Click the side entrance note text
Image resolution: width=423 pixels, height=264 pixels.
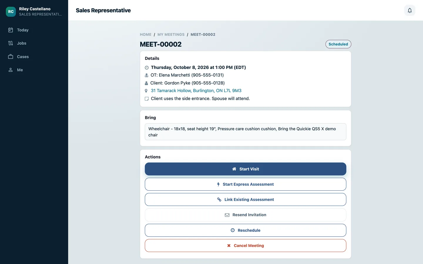[x=200, y=99]
